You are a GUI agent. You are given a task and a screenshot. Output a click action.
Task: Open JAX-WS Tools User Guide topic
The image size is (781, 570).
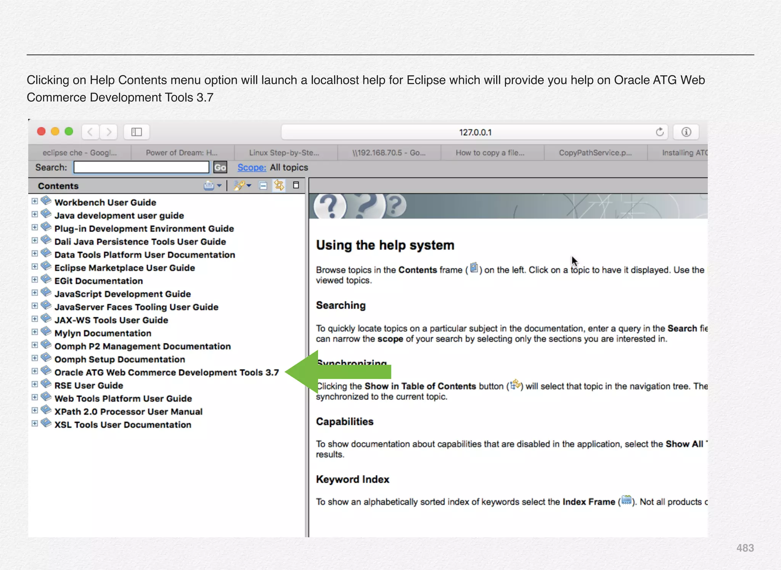point(111,320)
